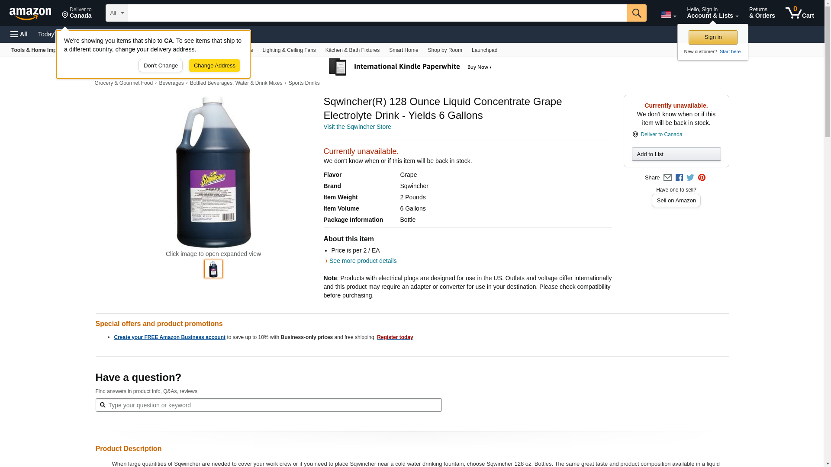Open Smart Home navigation tab
831x467 pixels.
coord(403,50)
